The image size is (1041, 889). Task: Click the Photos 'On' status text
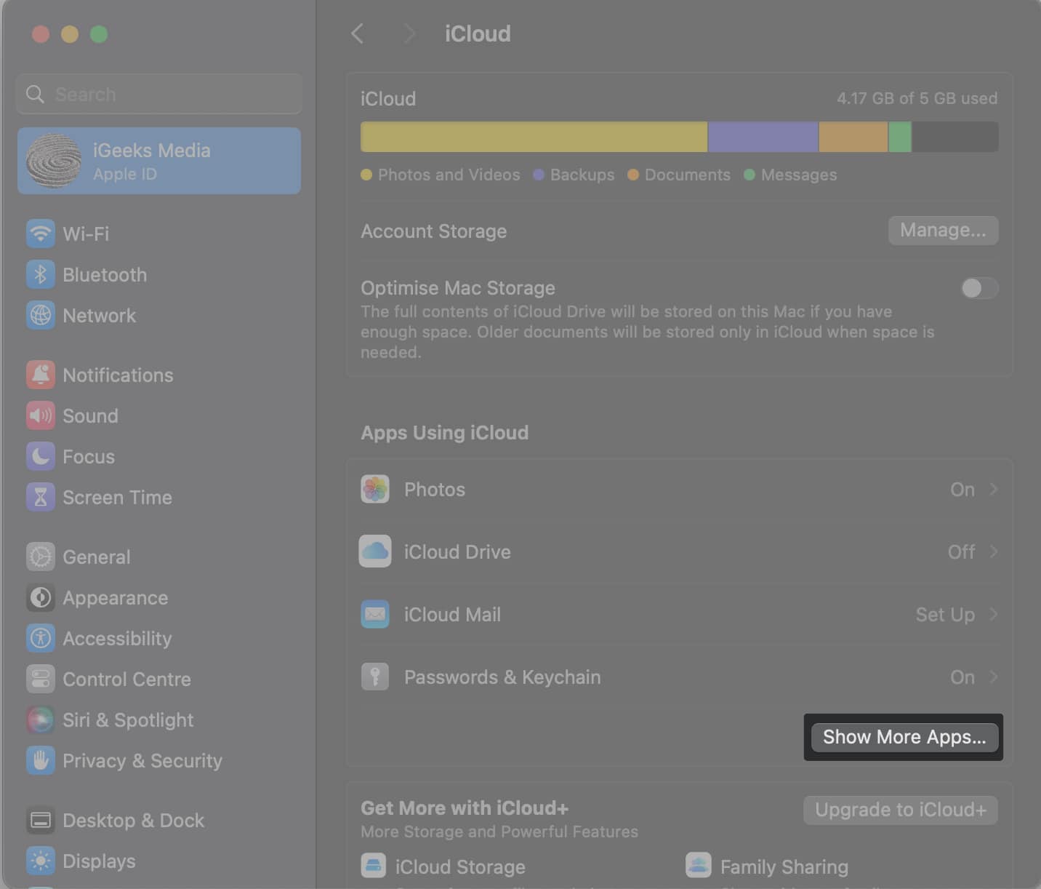[x=962, y=490]
